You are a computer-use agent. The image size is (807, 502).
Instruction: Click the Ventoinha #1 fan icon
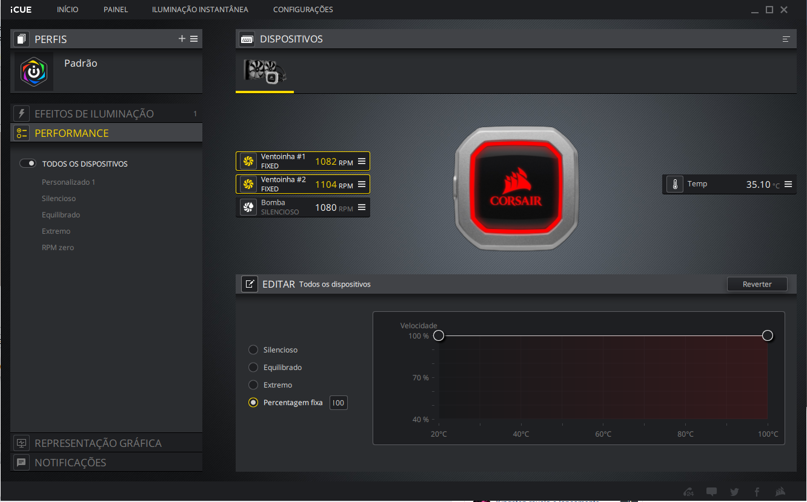point(248,161)
